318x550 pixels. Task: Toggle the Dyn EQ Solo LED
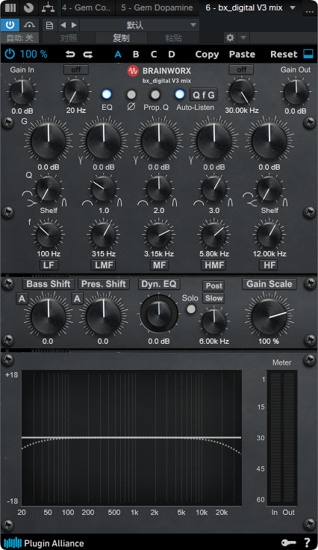point(191,309)
